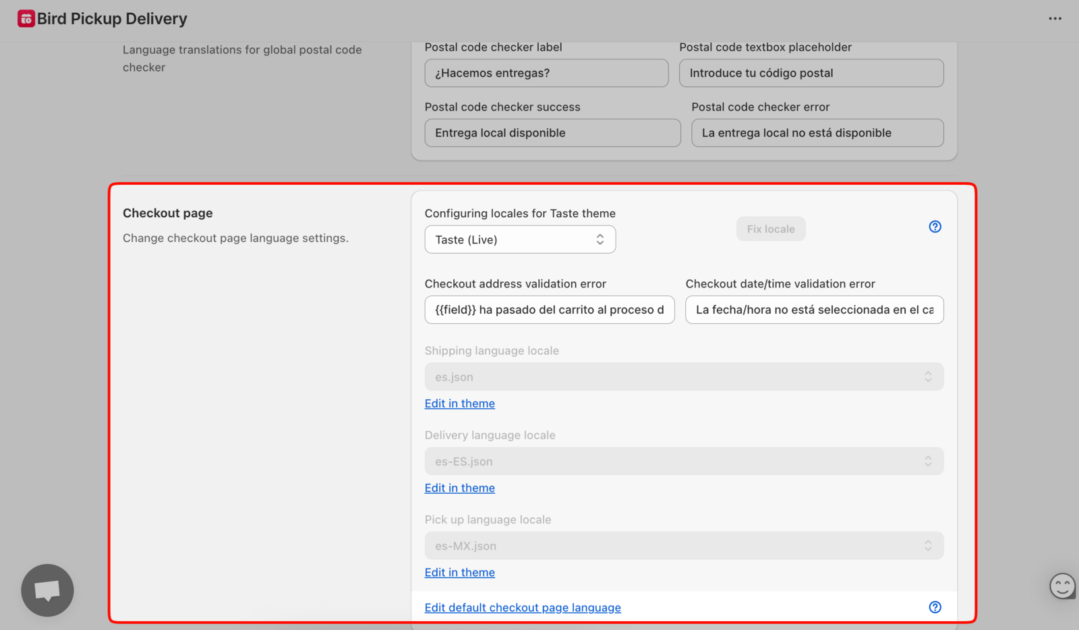Screen dimensions: 1079x630
Task: Open Delivery language locale es-ES.json dropdown
Action: 684,461
